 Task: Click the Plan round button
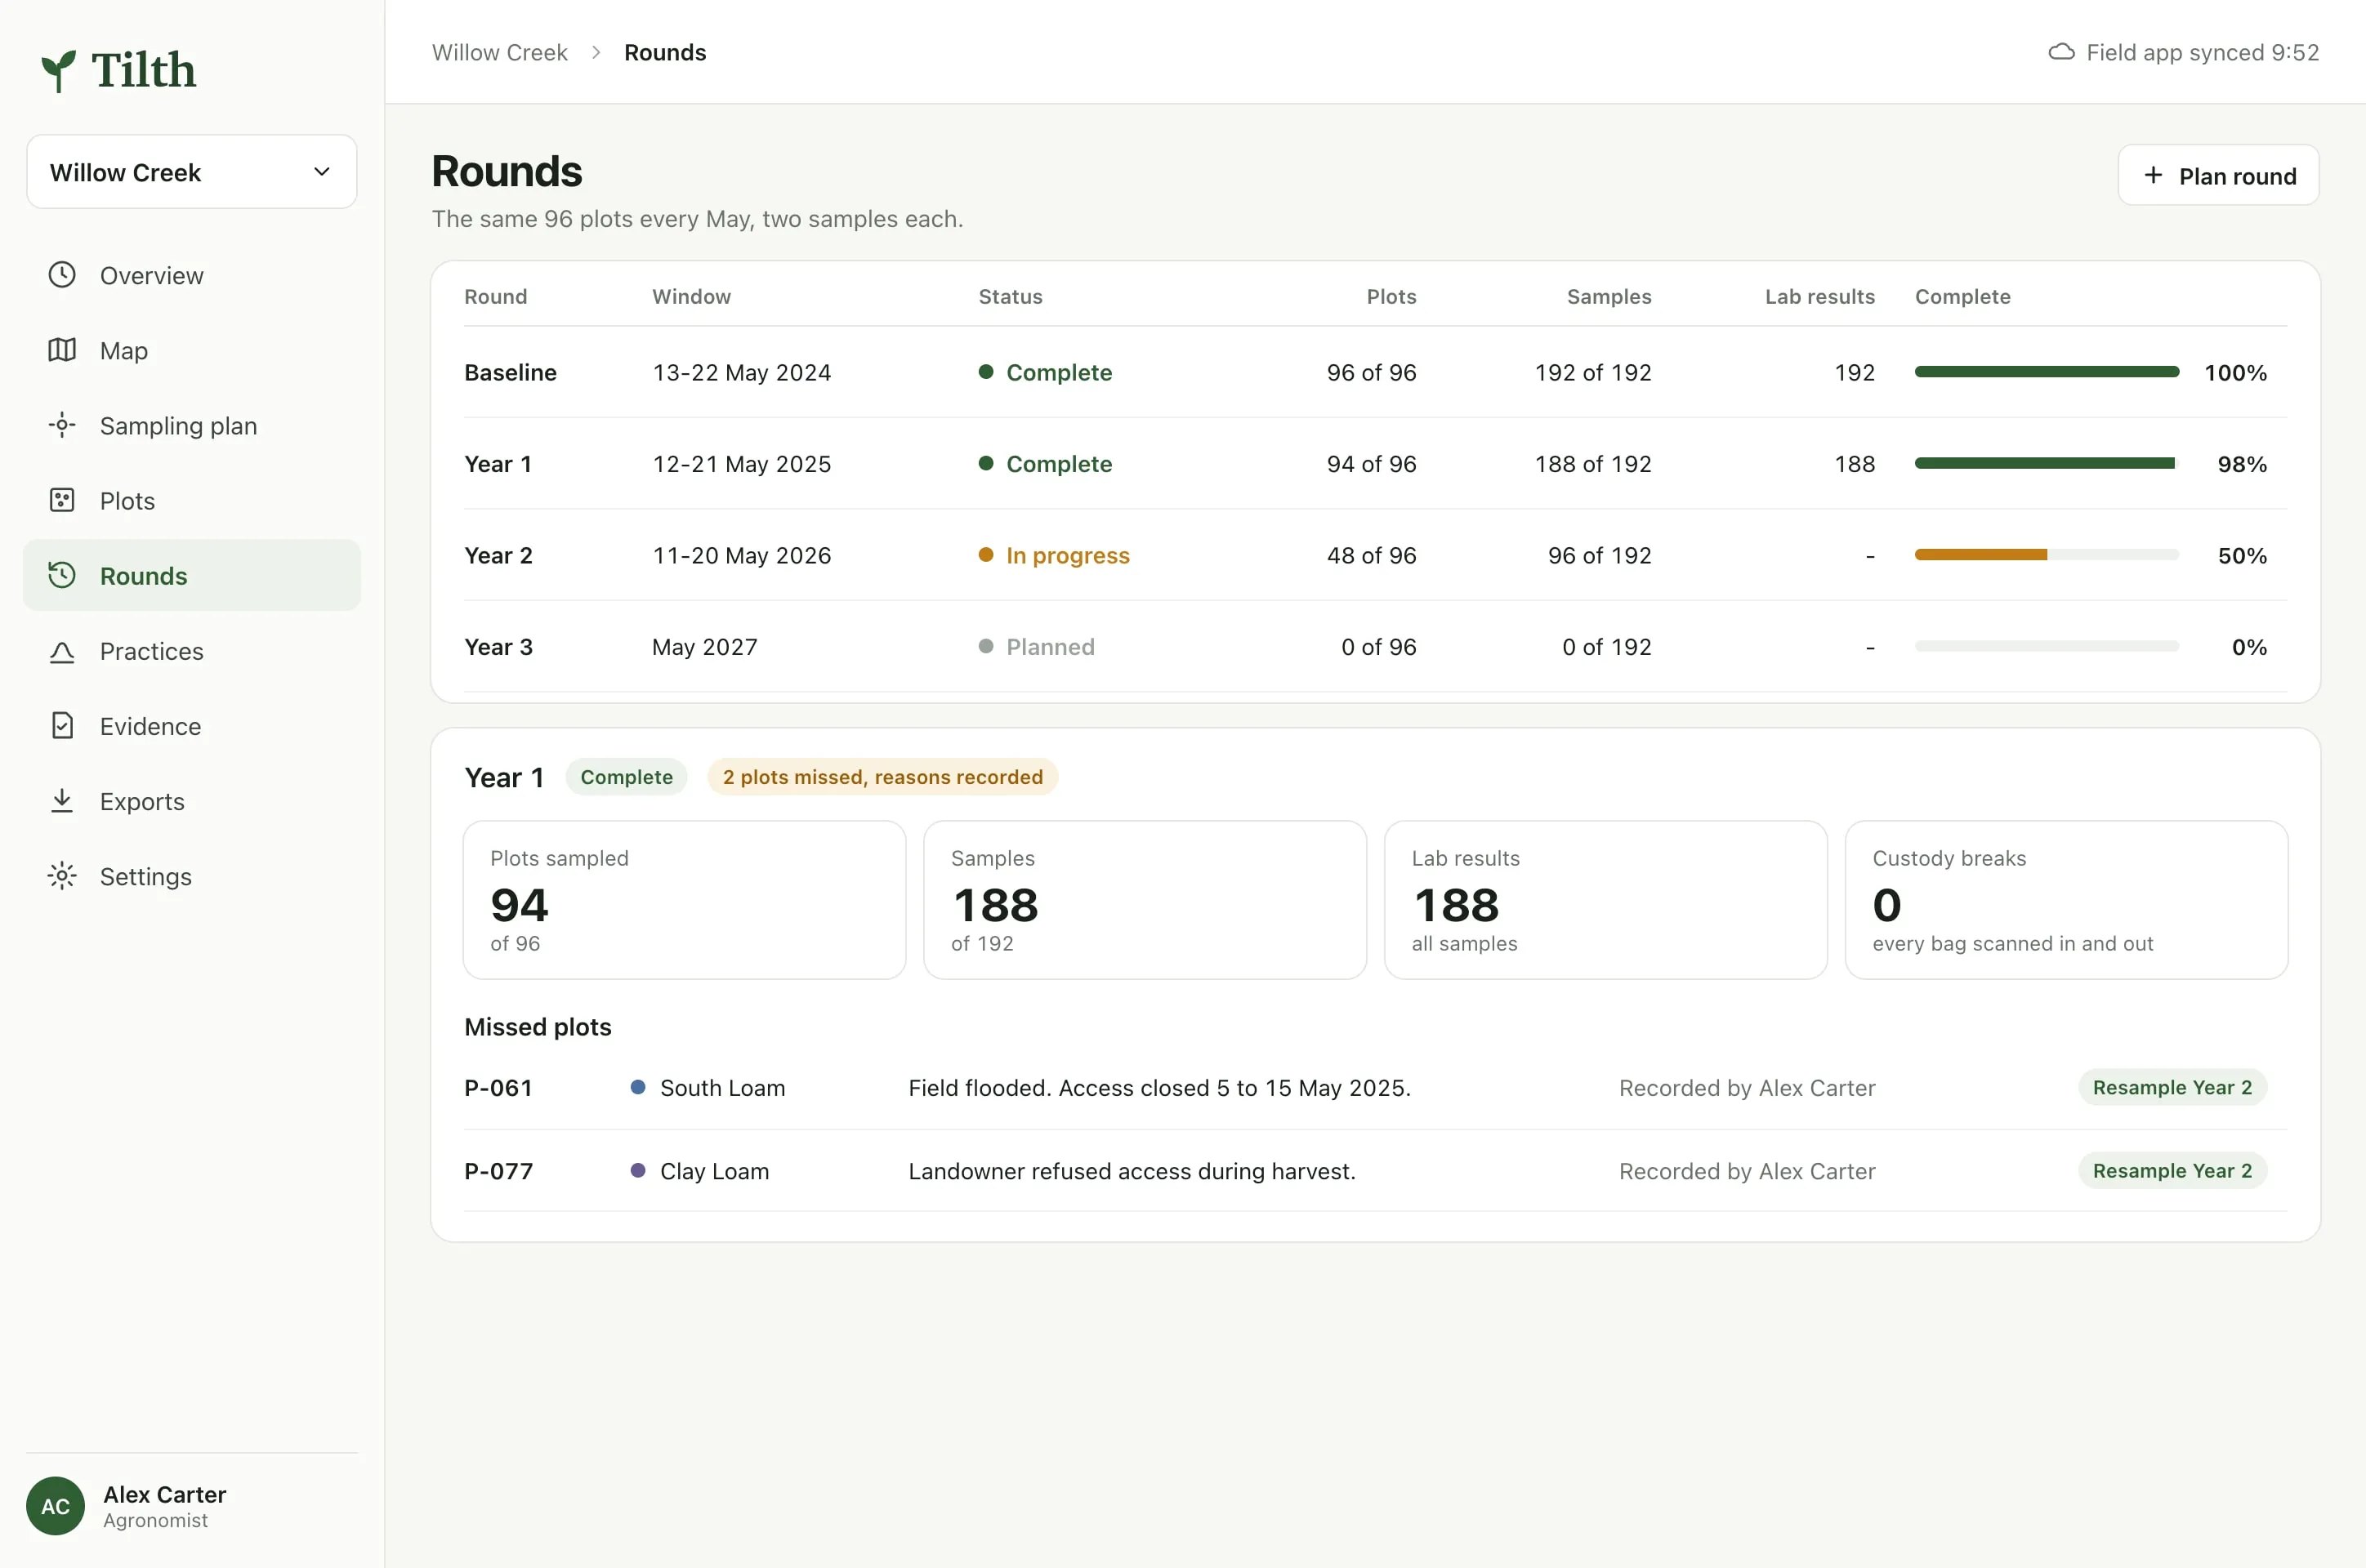pos(2218,175)
